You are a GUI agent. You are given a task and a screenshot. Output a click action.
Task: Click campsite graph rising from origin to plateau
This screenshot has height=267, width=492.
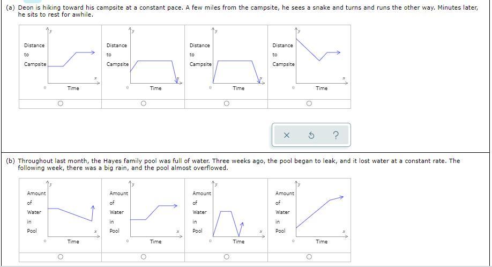(226, 62)
